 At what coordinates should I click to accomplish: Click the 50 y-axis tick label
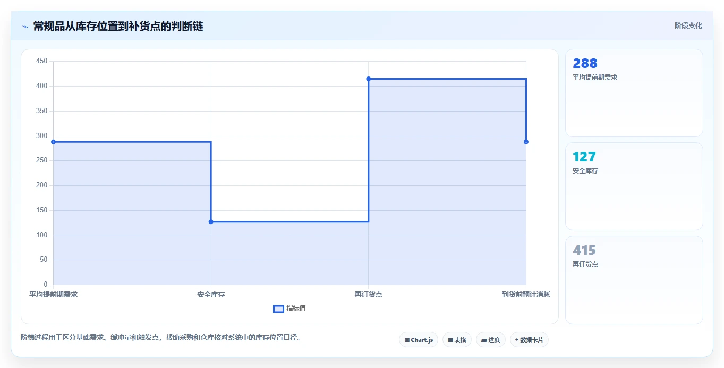(x=44, y=260)
